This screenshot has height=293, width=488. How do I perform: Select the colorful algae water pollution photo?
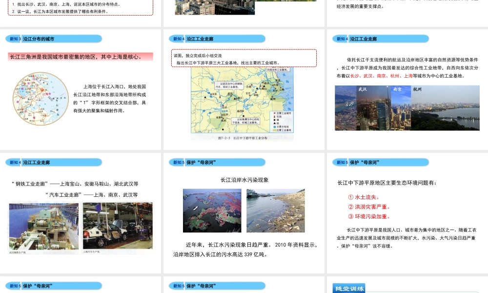212,210
